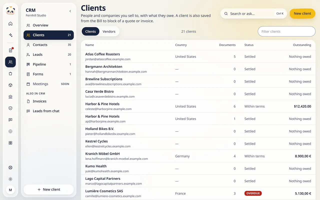Open Meetings marked SOON in the sidebar
The width and height of the screenshot is (320, 200).
(48, 84)
